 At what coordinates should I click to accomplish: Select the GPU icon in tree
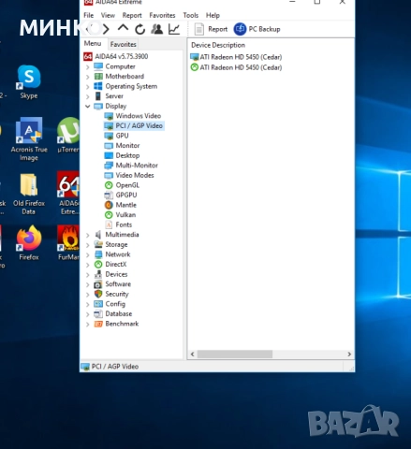coord(109,136)
